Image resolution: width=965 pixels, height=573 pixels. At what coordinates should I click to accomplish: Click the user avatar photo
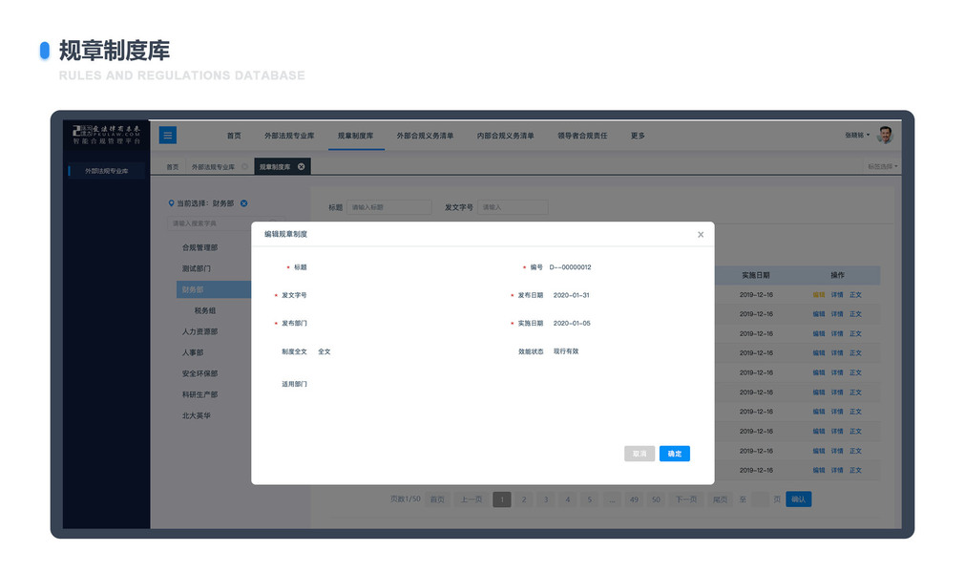[885, 135]
